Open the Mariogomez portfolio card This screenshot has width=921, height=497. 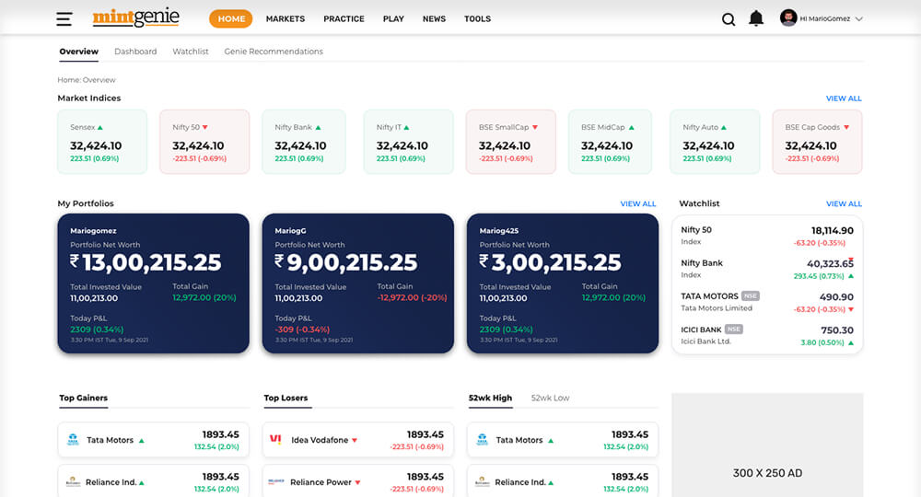153,283
